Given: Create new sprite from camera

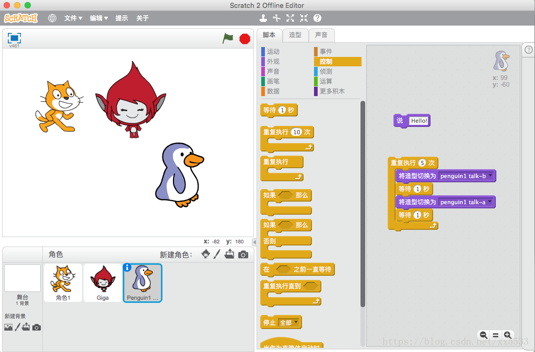Looking at the screenshot, I should pos(243,254).
